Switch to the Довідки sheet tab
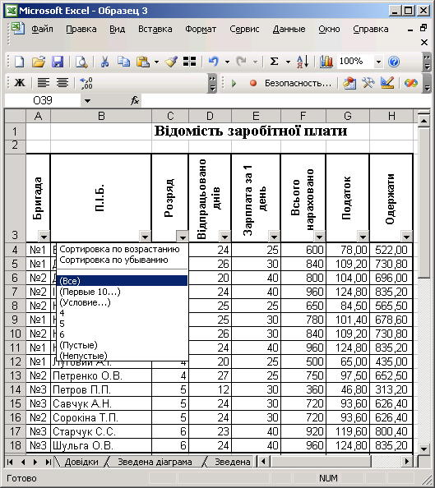The height and width of the screenshot is (488, 435). [x=81, y=462]
